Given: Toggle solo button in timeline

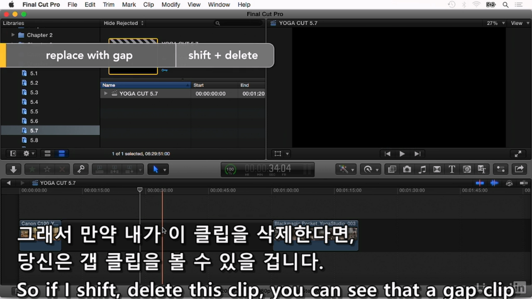Looking at the screenshot, I should pos(509,183).
